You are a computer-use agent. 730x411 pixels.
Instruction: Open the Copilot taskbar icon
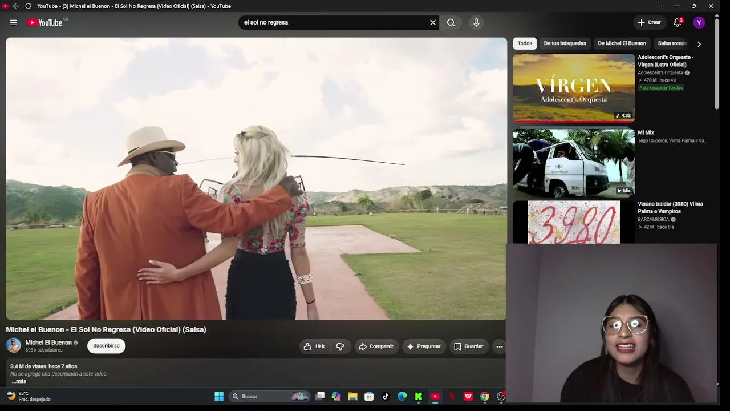click(336, 397)
